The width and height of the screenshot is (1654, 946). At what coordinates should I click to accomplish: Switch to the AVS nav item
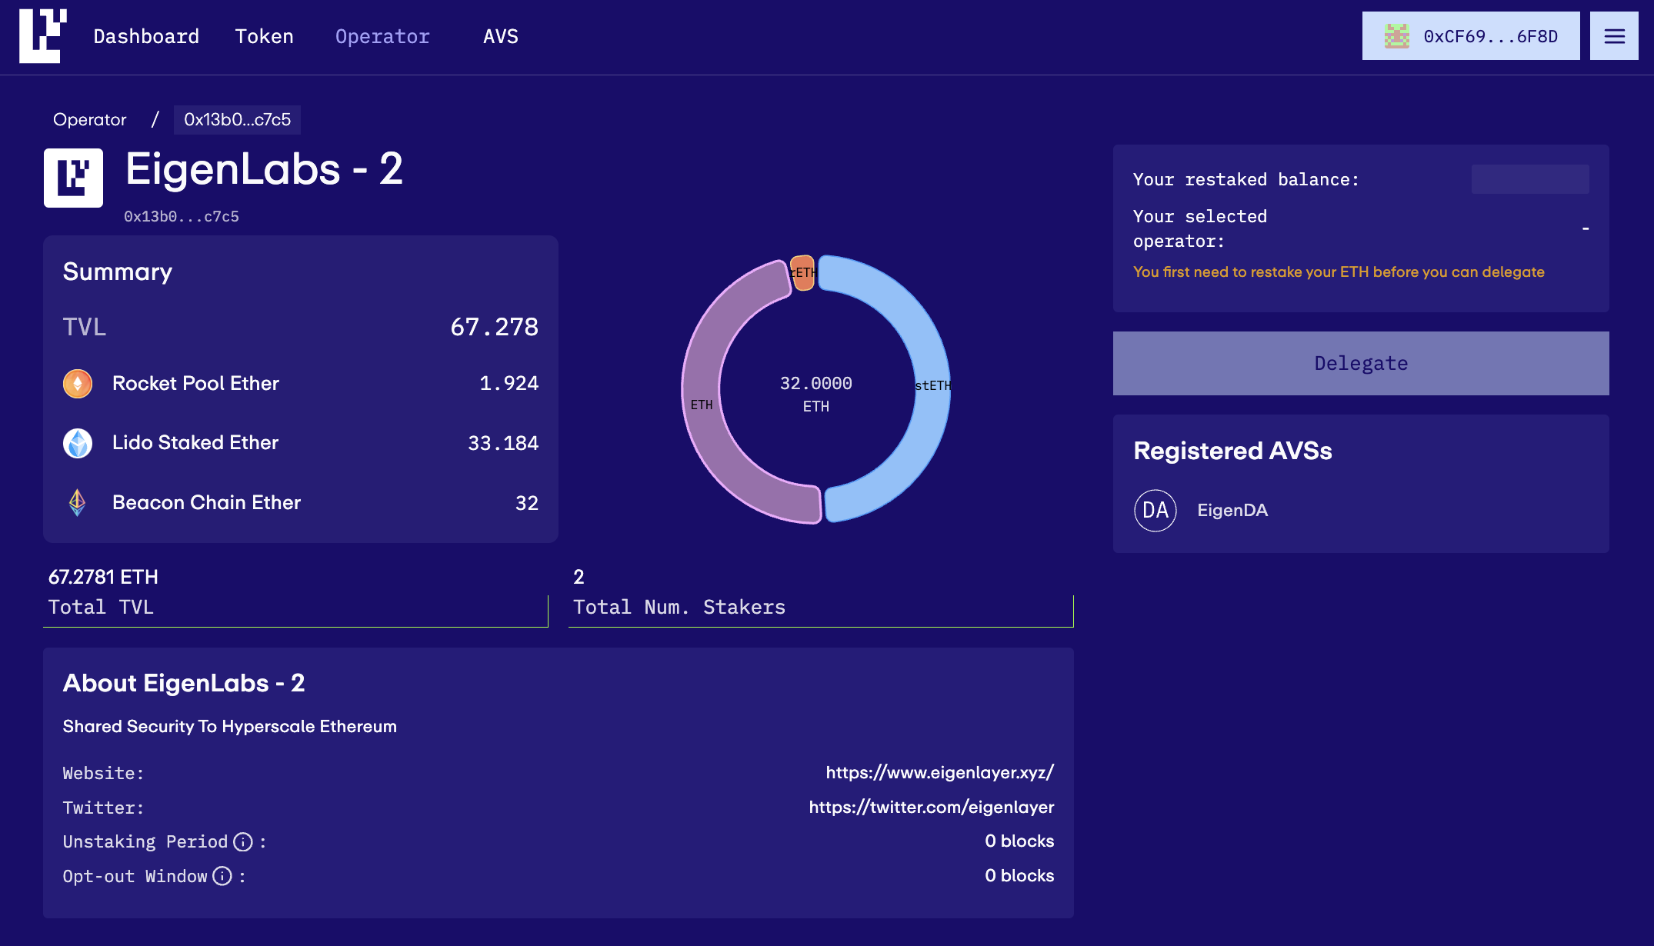point(500,36)
